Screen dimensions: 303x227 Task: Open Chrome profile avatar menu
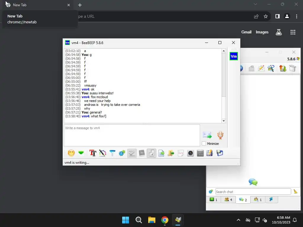287,17
